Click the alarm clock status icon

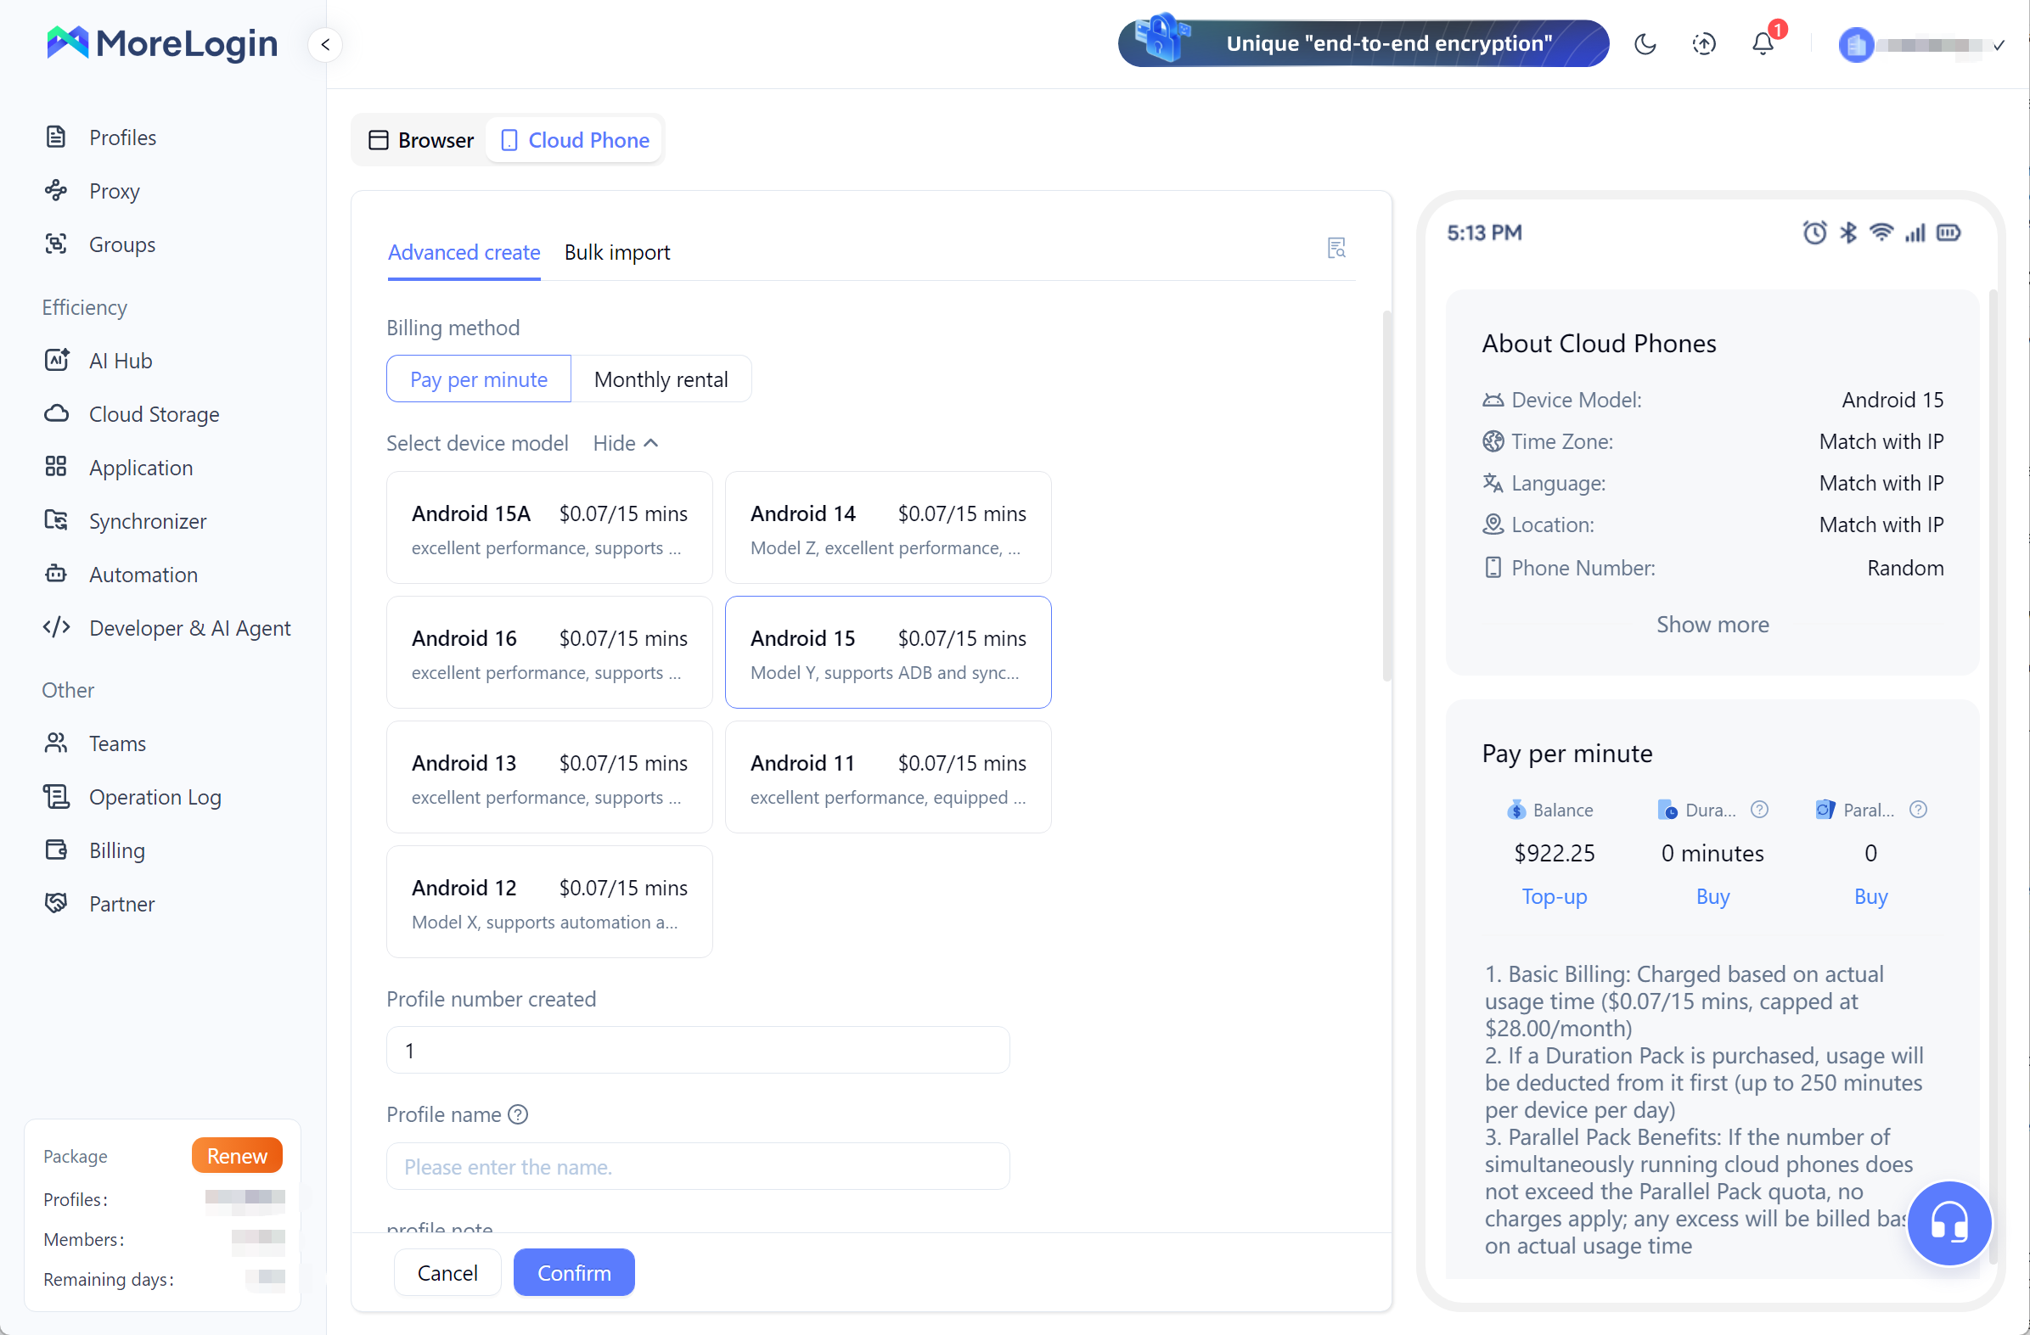coord(1814,232)
